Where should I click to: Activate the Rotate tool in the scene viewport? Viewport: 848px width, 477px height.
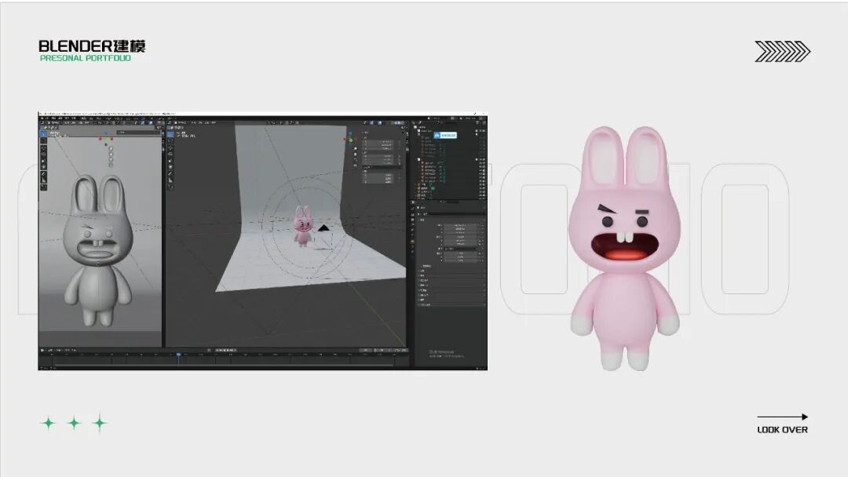(170, 154)
